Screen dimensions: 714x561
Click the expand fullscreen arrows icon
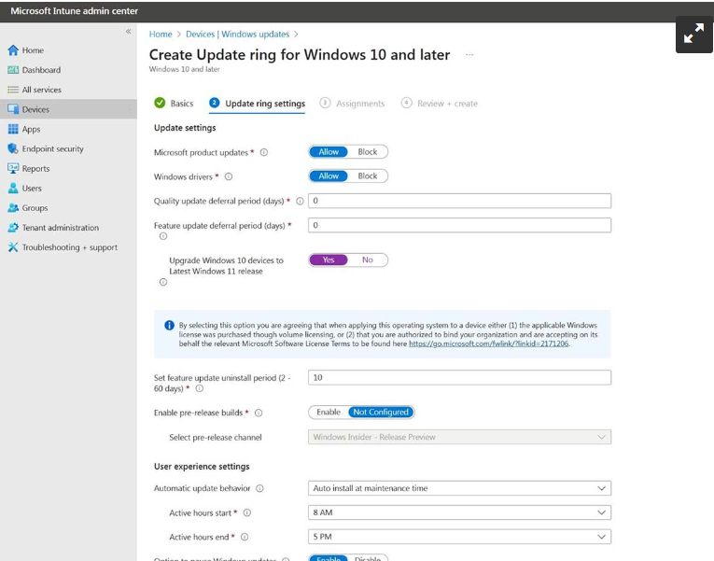coord(693,35)
